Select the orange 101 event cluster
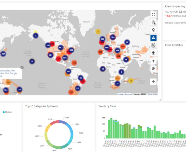Image resolution: width=186 pixels, height=155 pixels. click(123, 46)
